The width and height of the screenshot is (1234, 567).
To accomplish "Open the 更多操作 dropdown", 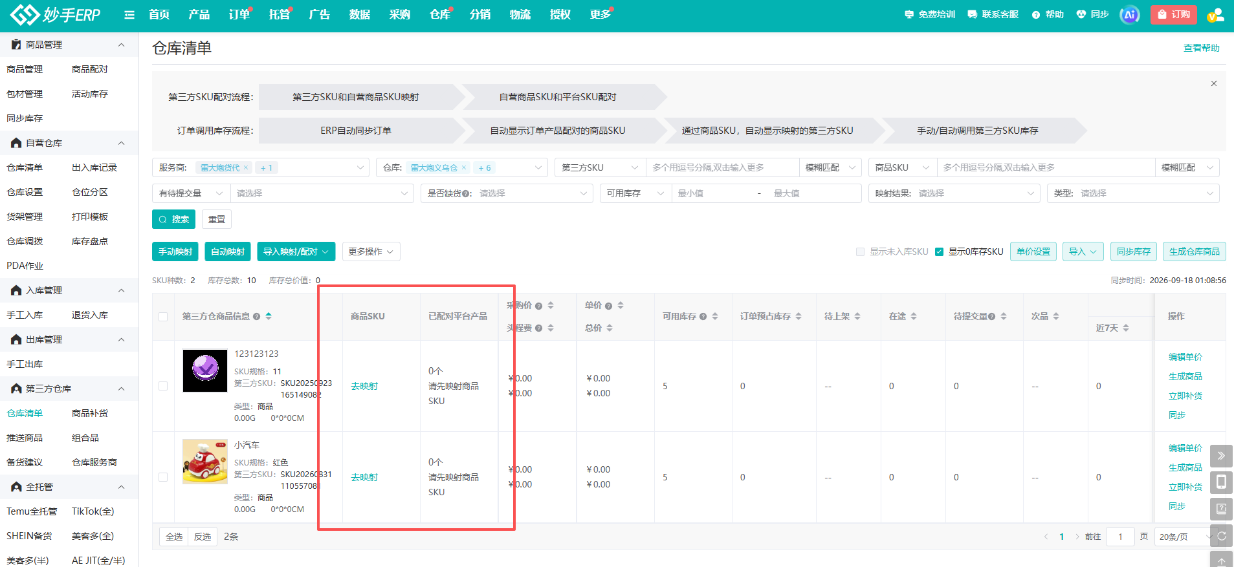I will [371, 251].
